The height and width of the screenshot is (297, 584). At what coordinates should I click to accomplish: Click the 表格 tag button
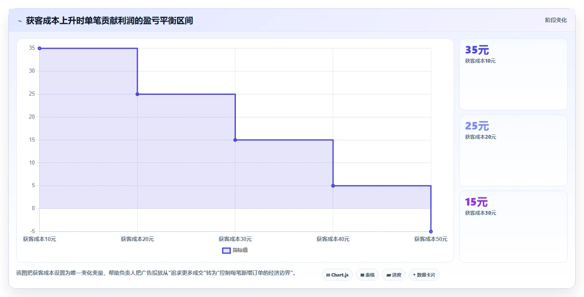[367, 275]
